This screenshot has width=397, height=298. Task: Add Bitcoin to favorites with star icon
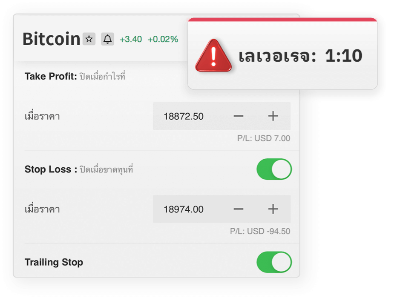89,39
